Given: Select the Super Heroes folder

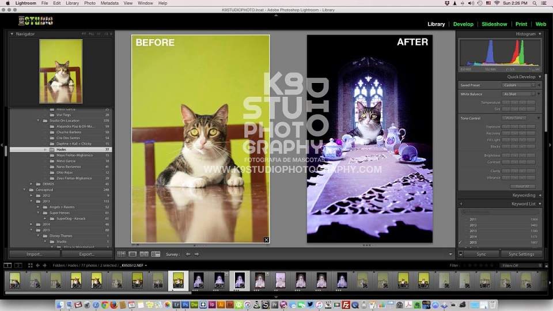Looking at the screenshot, I should tap(60, 213).
